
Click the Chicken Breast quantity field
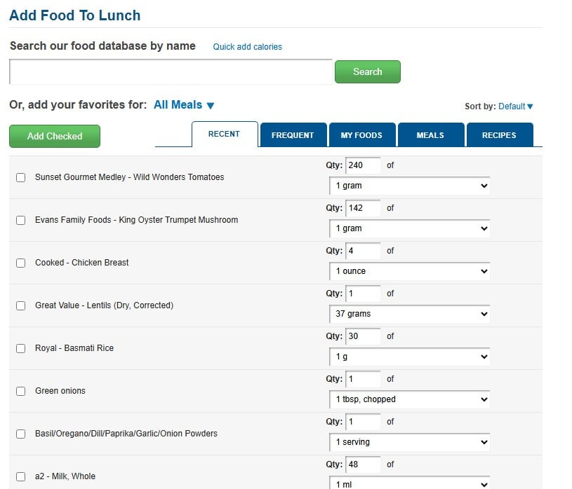pyautogui.click(x=363, y=251)
